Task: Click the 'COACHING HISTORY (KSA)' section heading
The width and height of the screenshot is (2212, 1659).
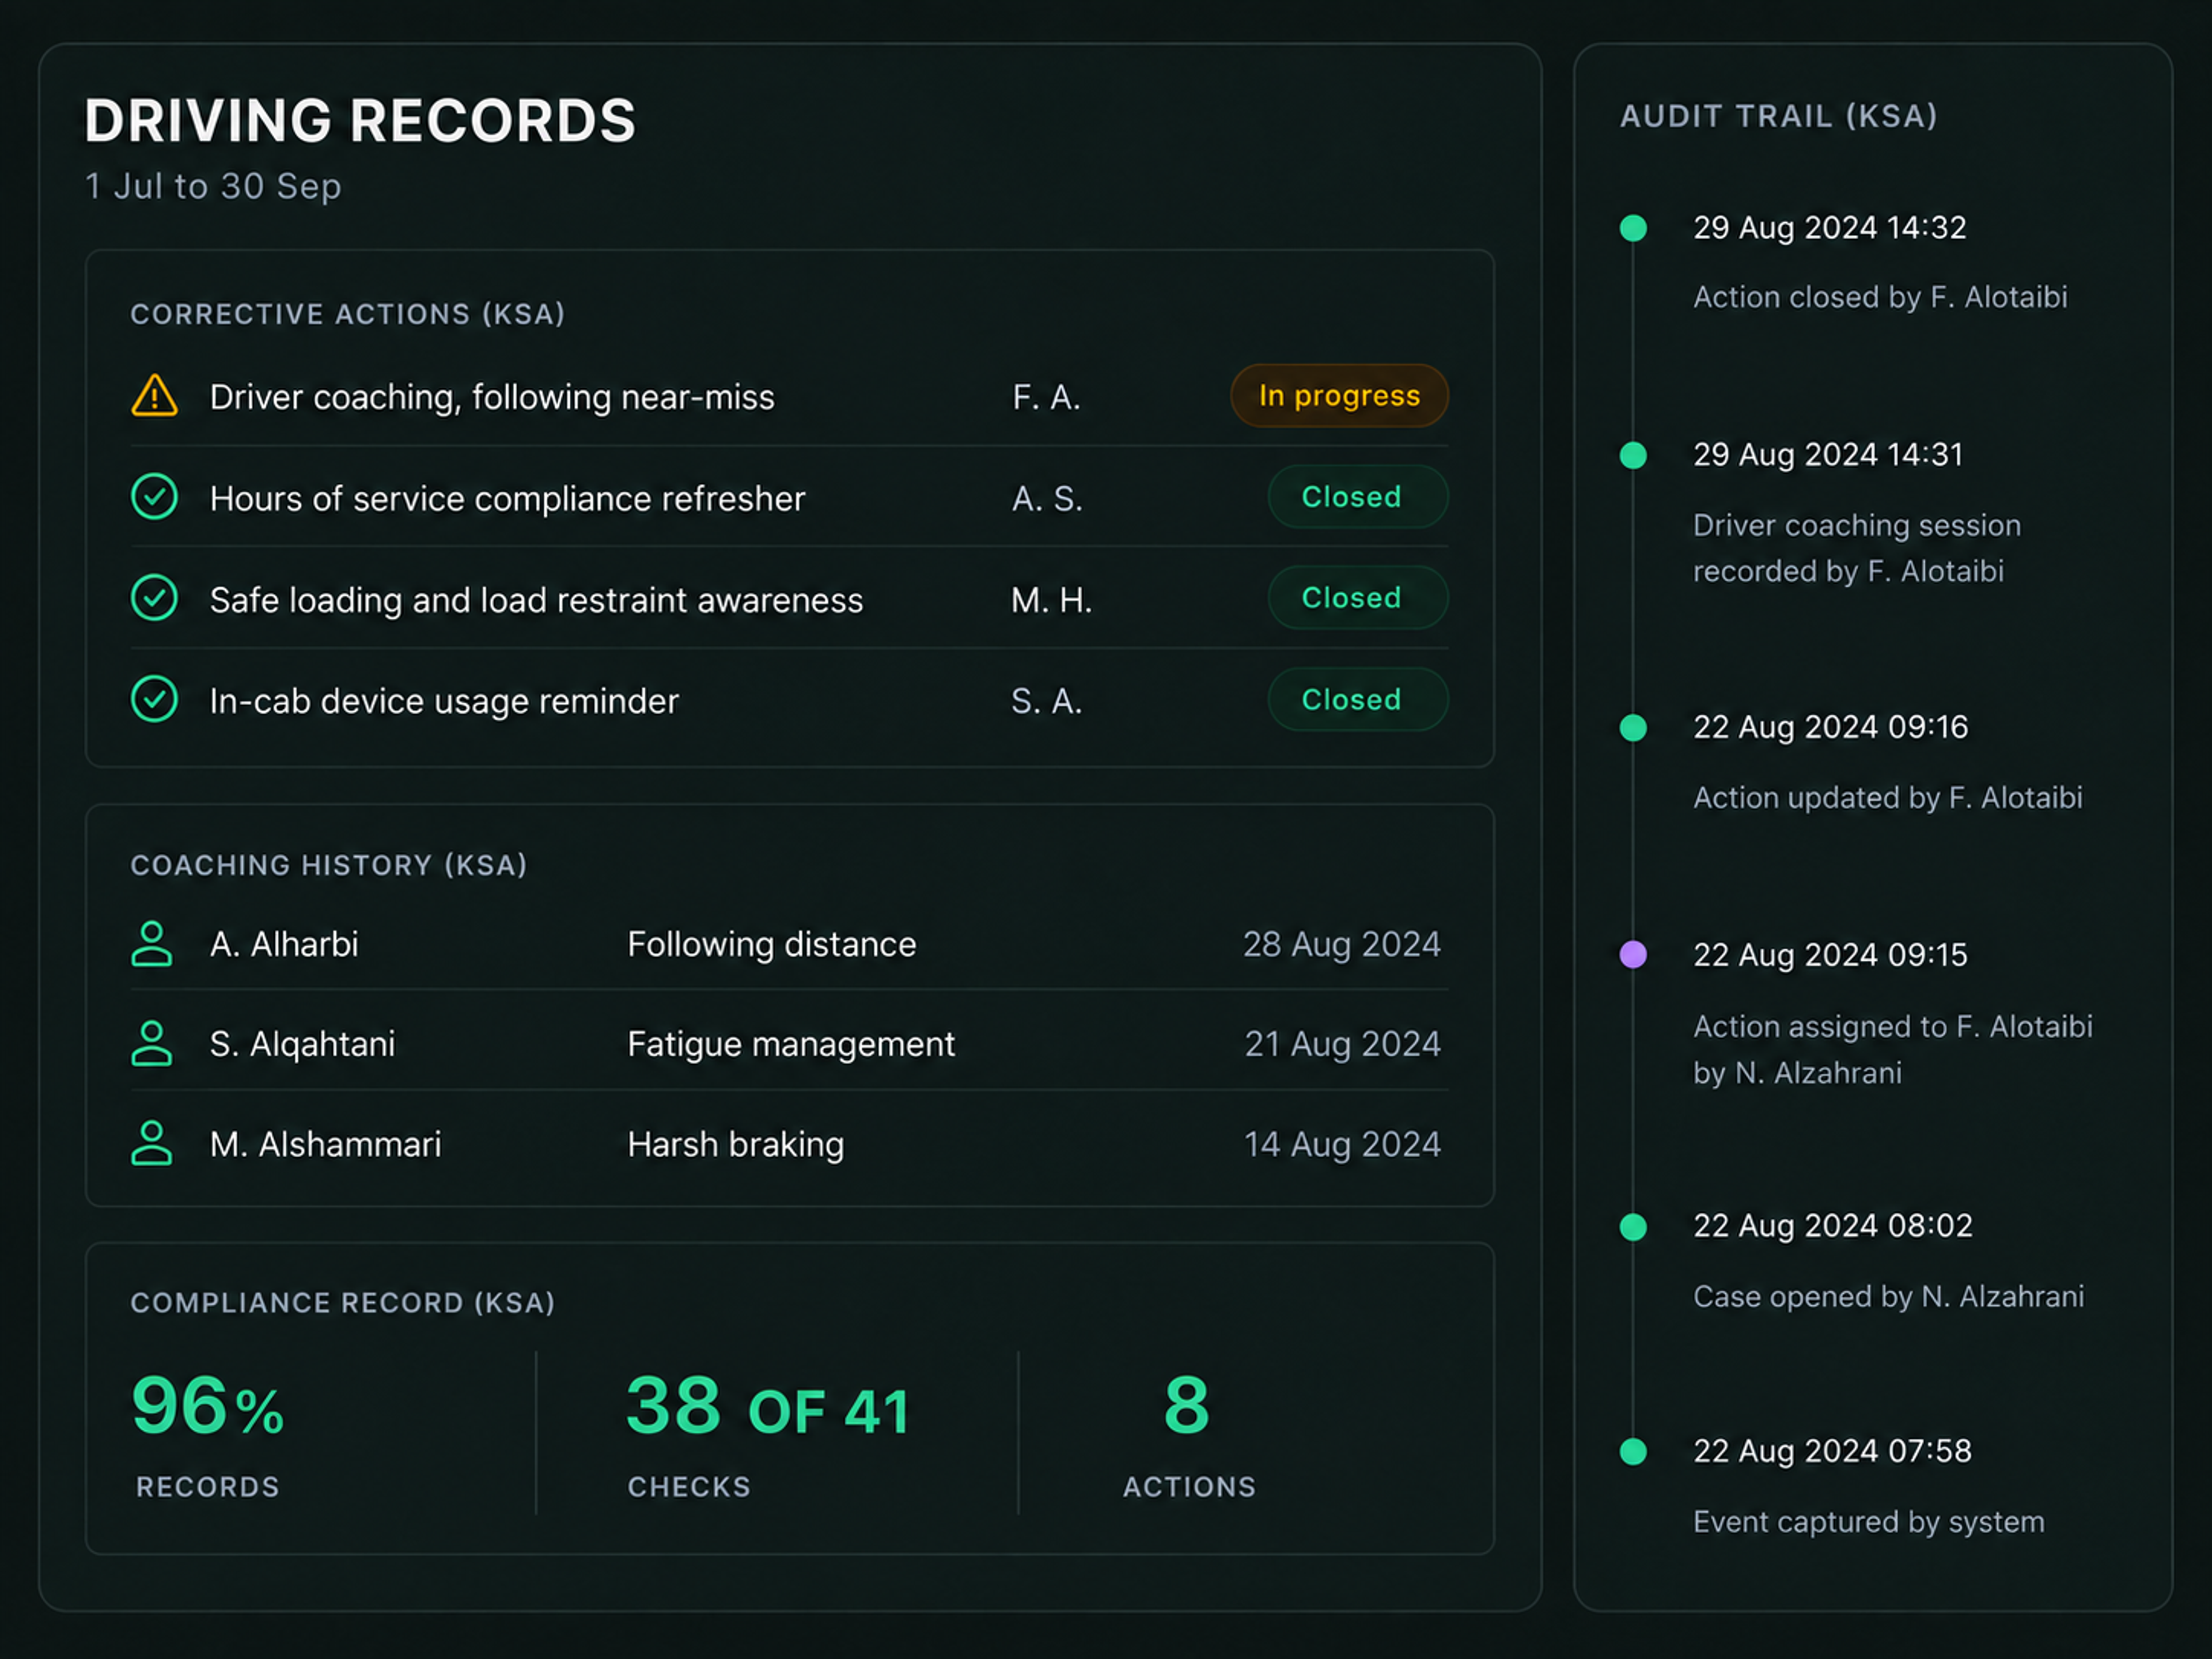Action: point(329,865)
